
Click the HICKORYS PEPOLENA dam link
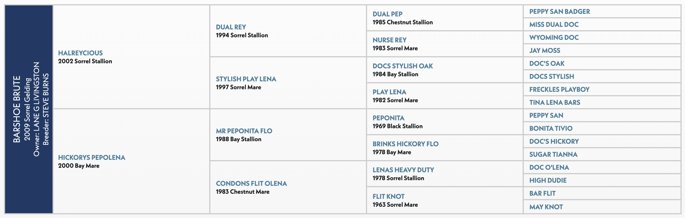(91, 158)
